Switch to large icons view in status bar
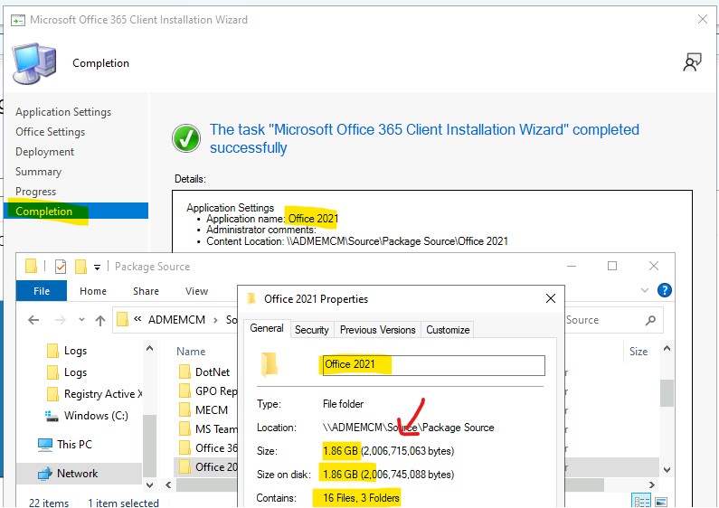Viewport: 719px width, 508px height. click(x=661, y=502)
